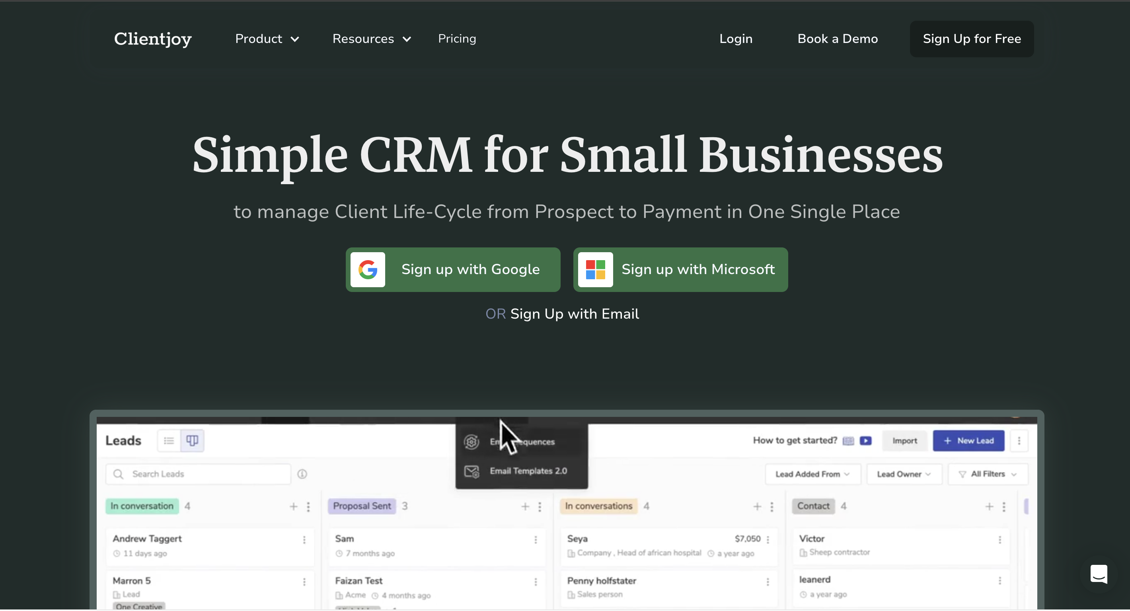Switch to Leads board view icon

point(192,440)
